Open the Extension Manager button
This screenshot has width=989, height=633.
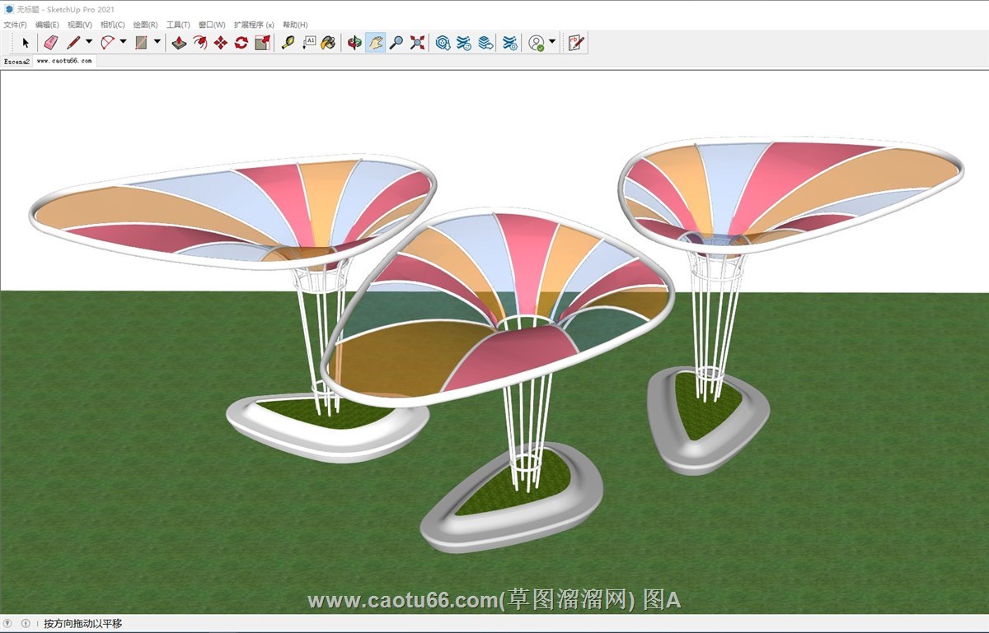(510, 43)
